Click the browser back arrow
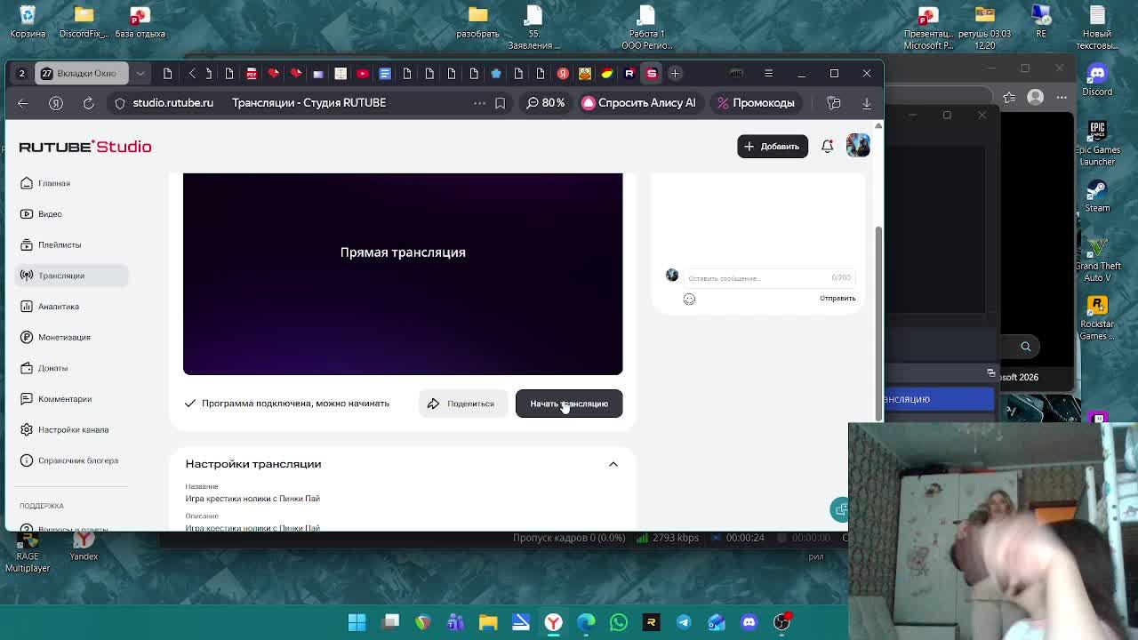The height and width of the screenshot is (640, 1138). click(23, 103)
